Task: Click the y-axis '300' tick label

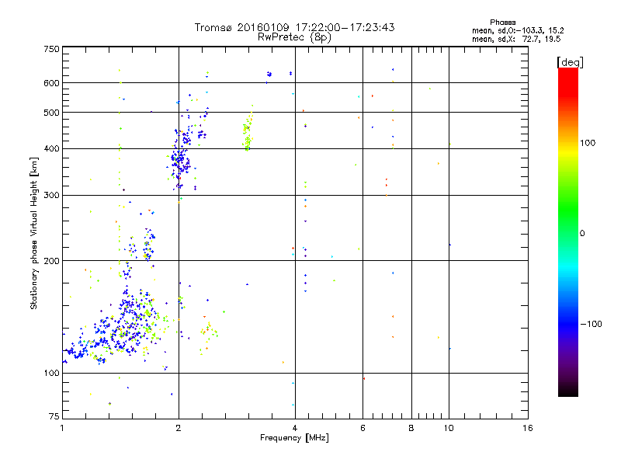Action: tap(51, 195)
